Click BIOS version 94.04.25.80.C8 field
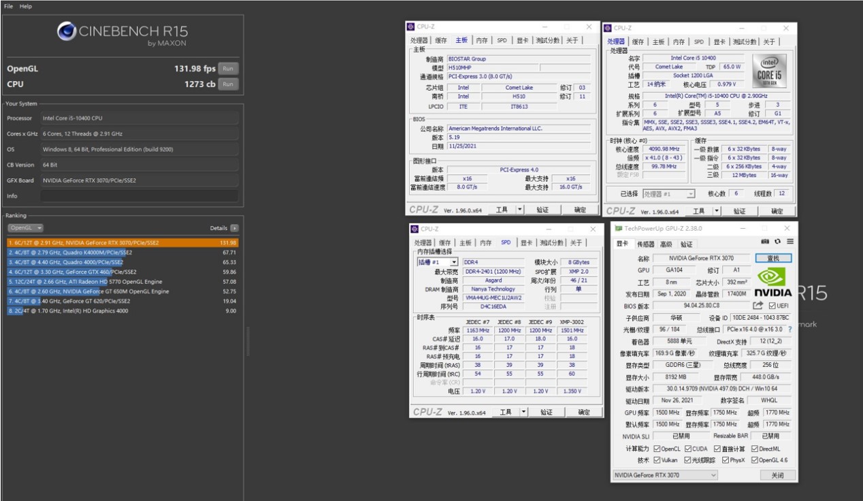The height and width of the screenshot is (501, 863). coord(701,306)
